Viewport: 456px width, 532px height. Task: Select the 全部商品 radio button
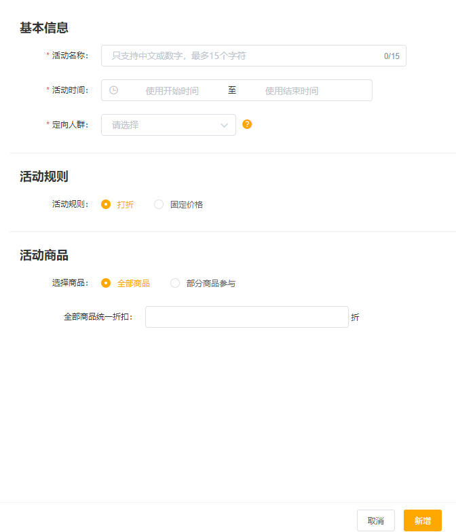pos(106,283)
